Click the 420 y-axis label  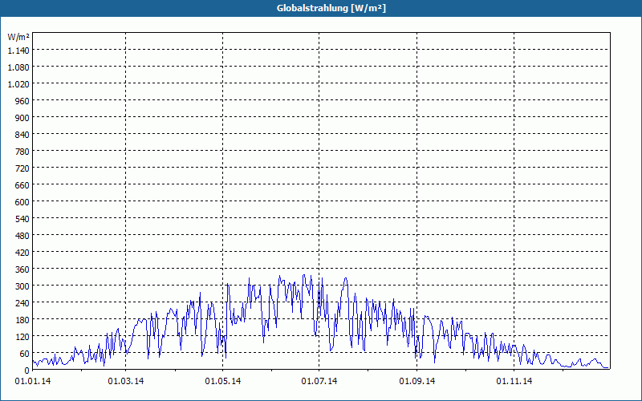pos(23,253)
